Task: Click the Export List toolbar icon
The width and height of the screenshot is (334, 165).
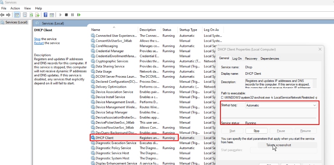Action: (37, 15)
